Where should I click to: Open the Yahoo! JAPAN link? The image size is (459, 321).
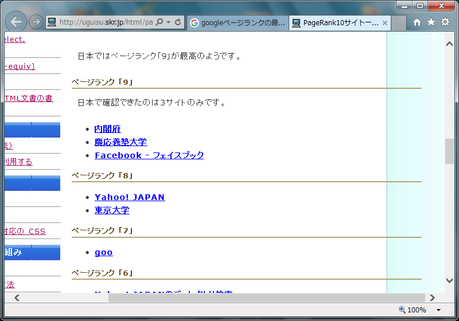click(130, 197)
